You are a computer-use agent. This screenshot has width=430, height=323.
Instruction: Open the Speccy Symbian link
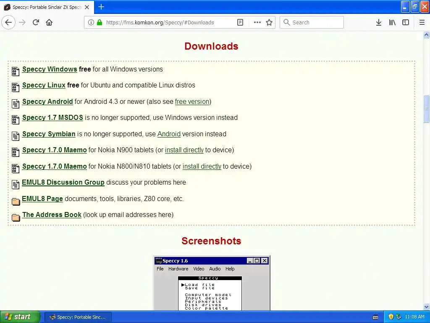click(x=49, y=134)
